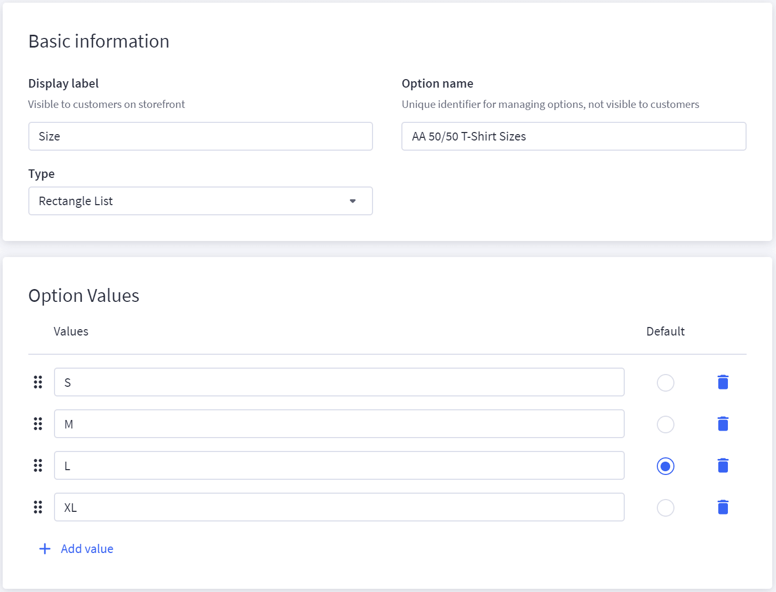Click inside the L value text field
The height and width of the screenshot is (592, 776).
(x=339, y=465)
